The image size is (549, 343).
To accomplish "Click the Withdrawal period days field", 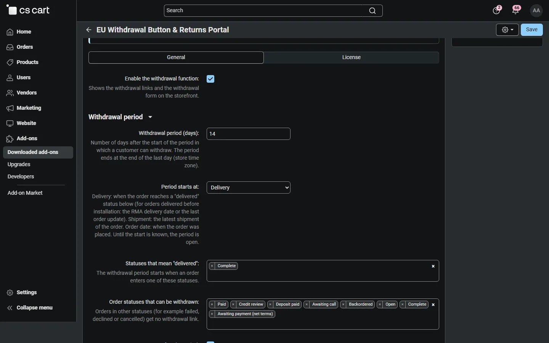I will (249, 134).
